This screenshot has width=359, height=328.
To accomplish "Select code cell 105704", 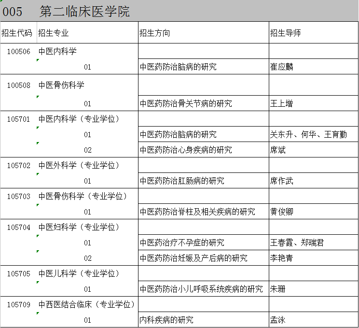I will [x=18, y=228].
